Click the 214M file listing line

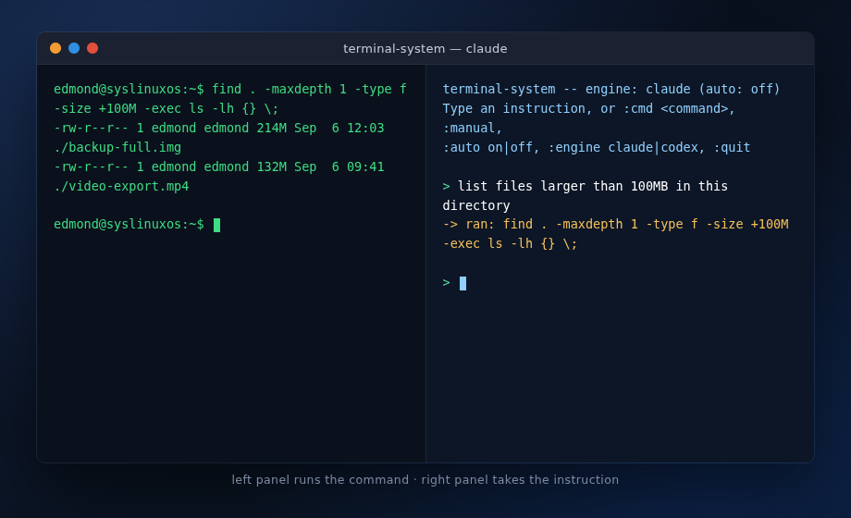pyautogui.click(x=218, y=129)
